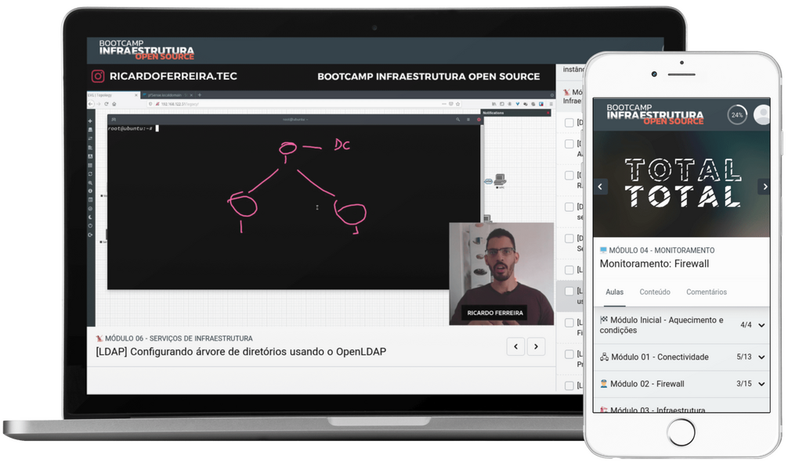Image resolution: width=799 pixels, height=473 pixels.
Task: Open the profile avatar on the phone
Action: tap(762, 115)
